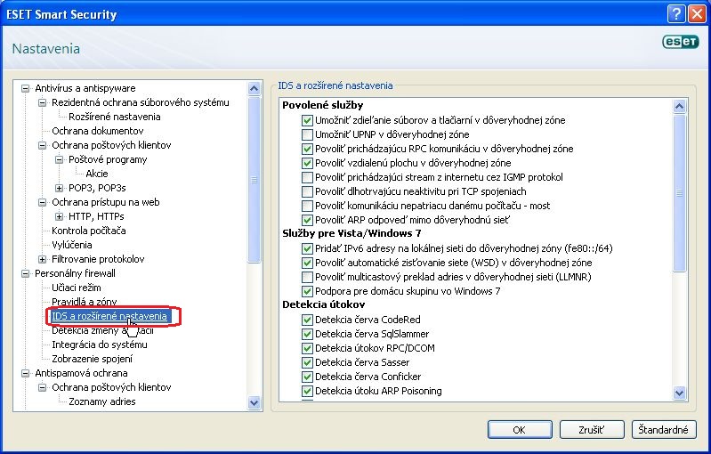
Task: Open the help question mark button
Action: (x=675, y=14)
